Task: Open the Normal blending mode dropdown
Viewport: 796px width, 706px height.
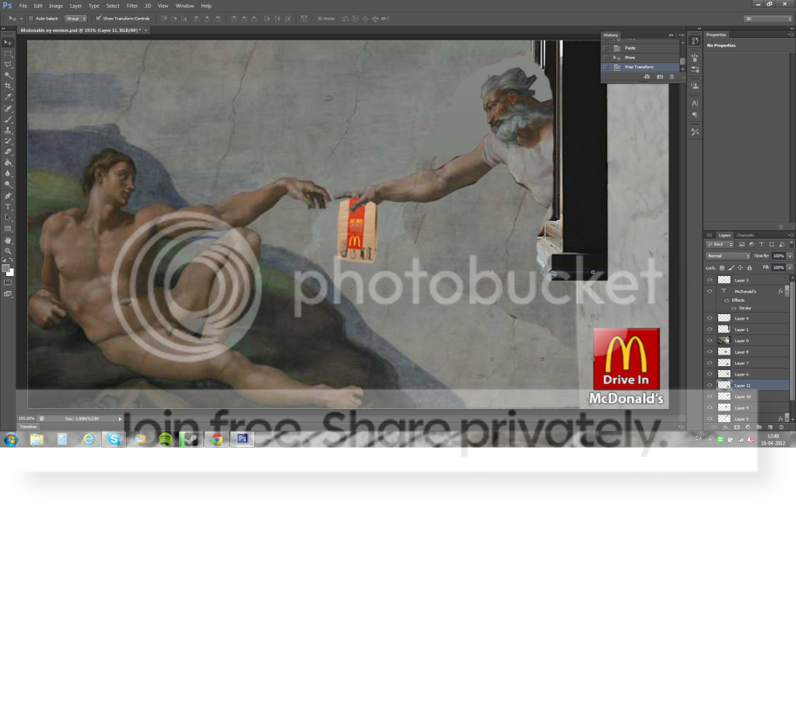Action: click(728, 256)
